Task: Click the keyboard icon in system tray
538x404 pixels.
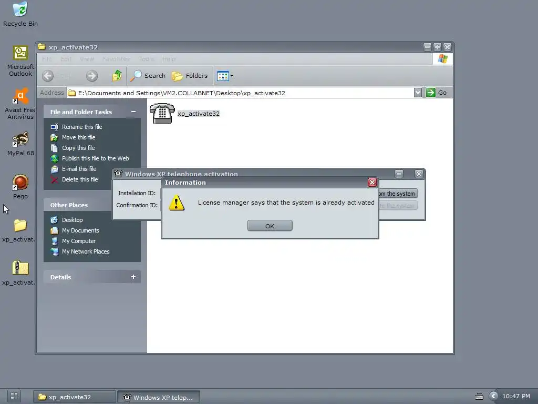Action: [479, 397]
